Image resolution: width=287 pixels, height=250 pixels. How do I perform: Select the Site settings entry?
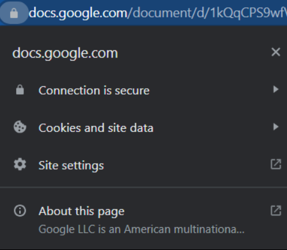click(143, 165)
